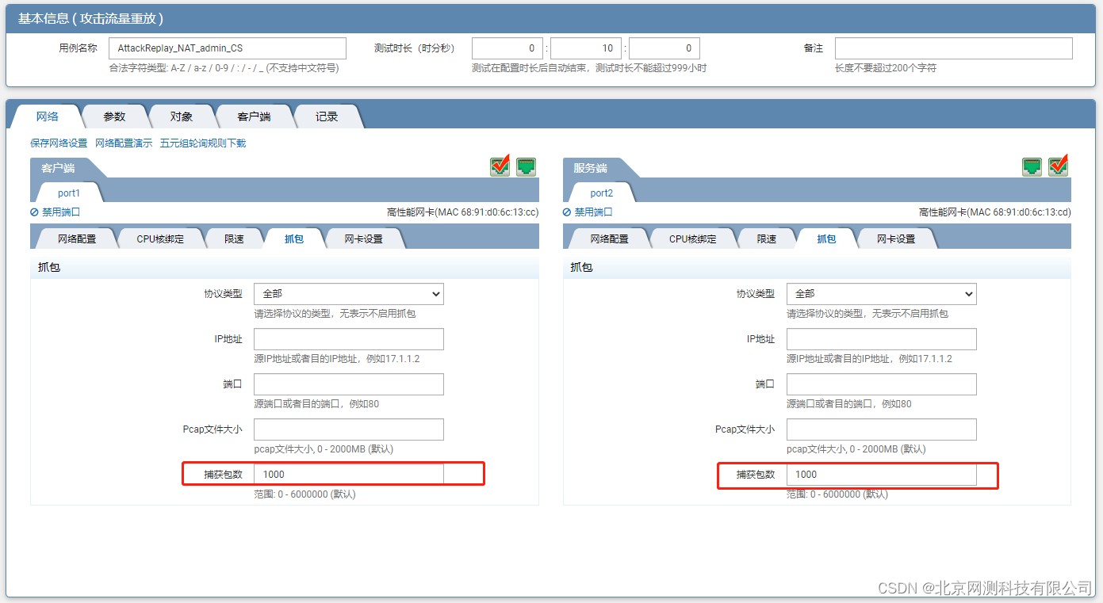Focus the 备注 input field

[x=954, y=48]
